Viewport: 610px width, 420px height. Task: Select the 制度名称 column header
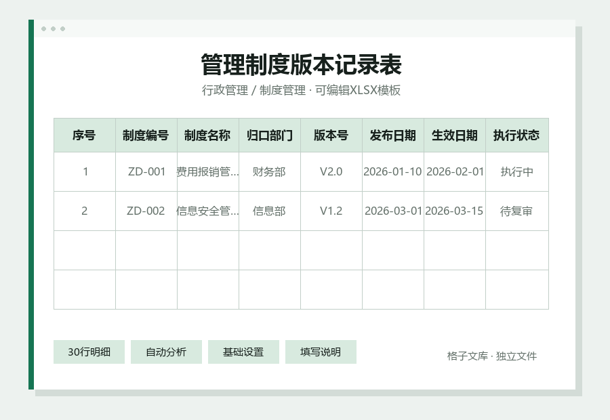point(208,135)
